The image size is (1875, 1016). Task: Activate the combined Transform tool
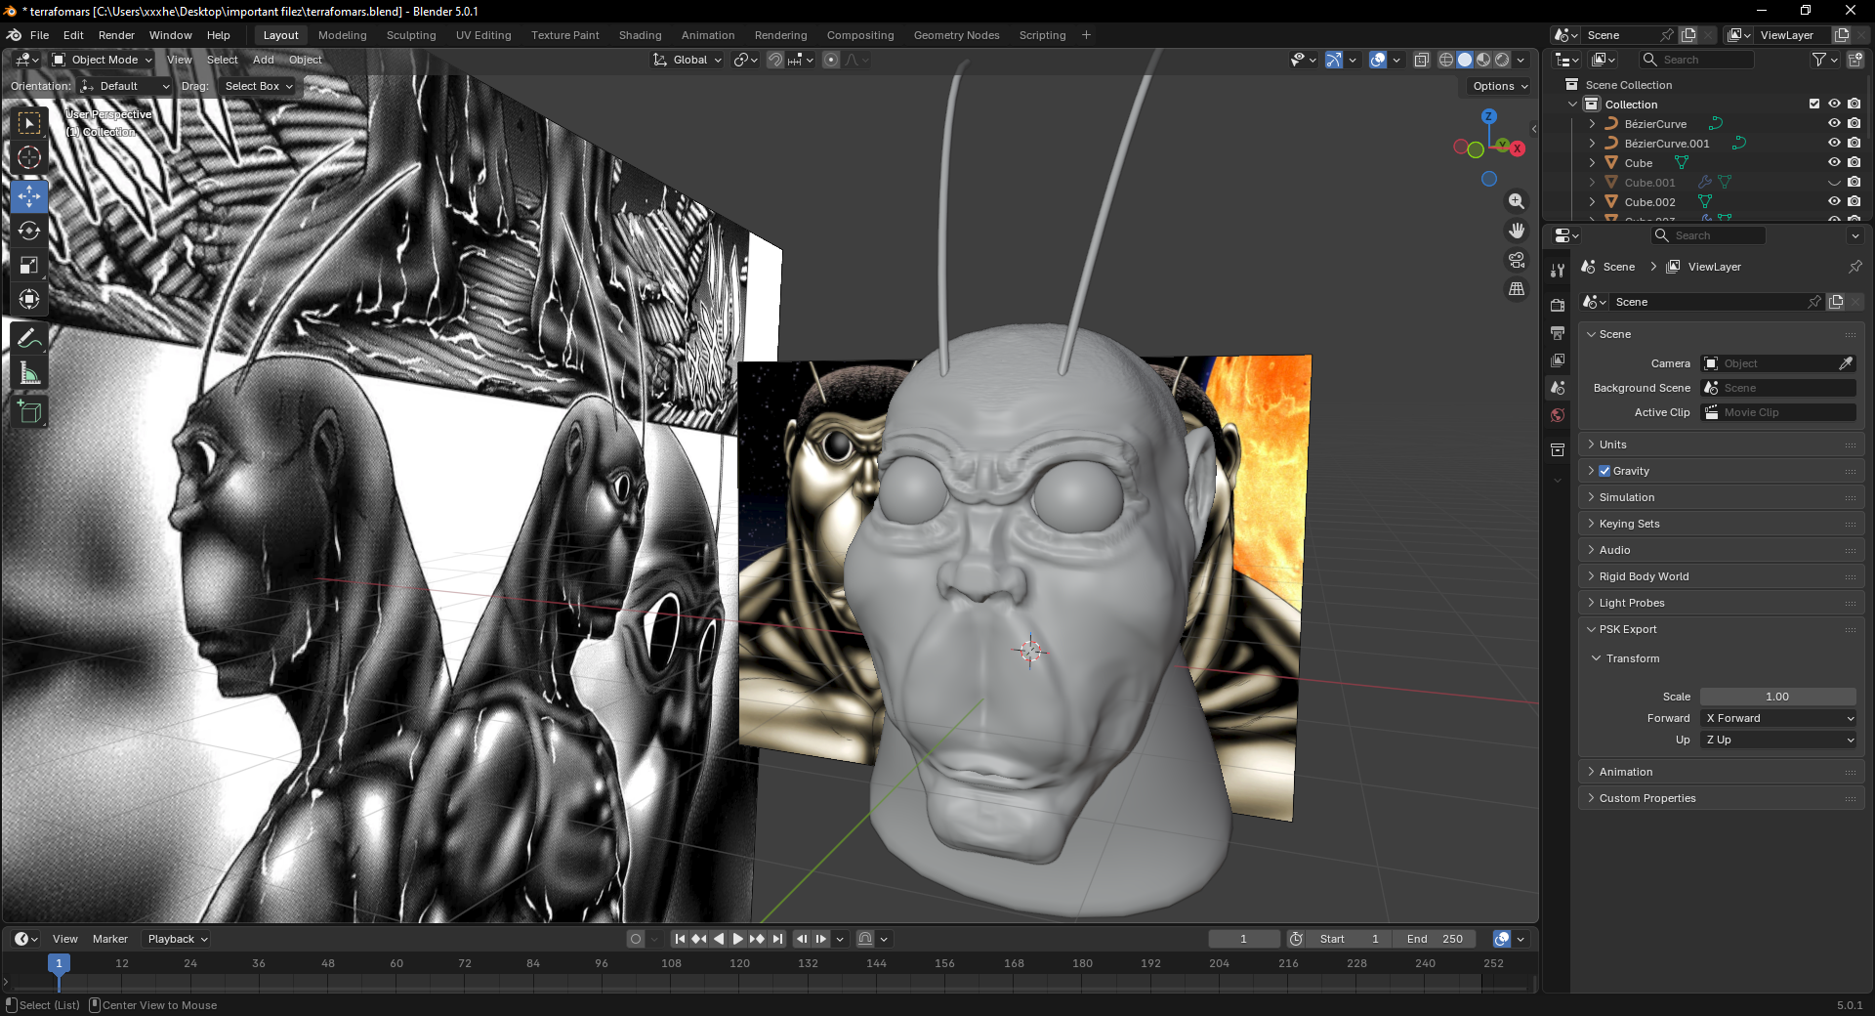29,299
